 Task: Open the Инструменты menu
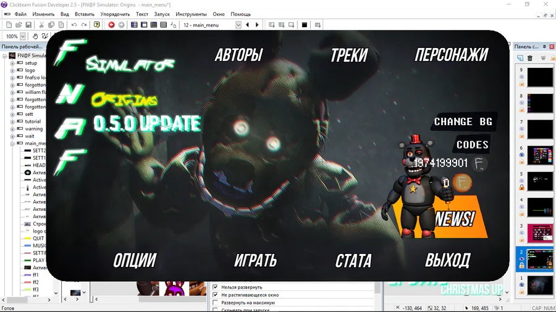tap(191, 14)
